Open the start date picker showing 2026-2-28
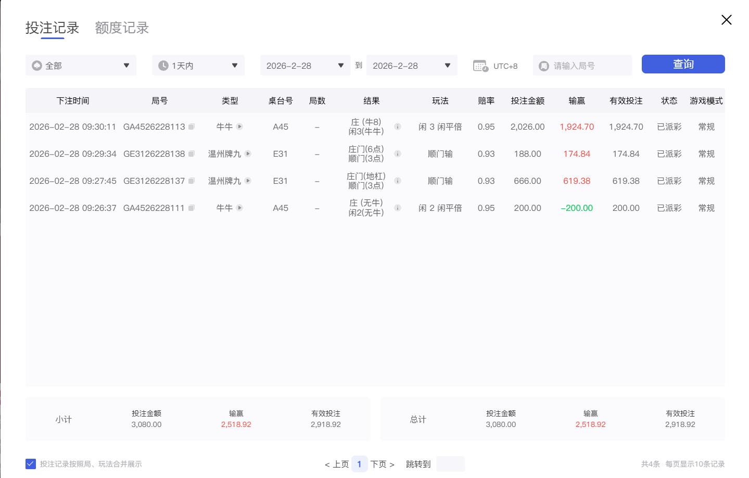The image size is (749, 478). click(x=305, y=65)
